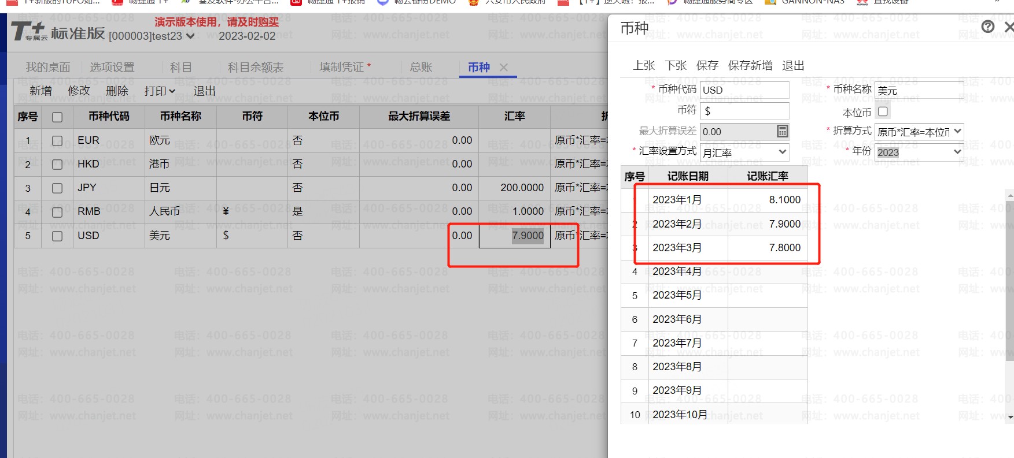
Task: Switch to the 科目余额表 tab
Action: (x=256, y=68)
